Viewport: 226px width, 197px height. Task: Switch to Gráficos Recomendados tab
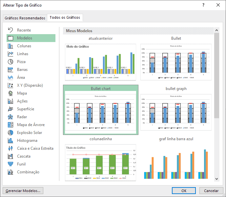[25, 18]
